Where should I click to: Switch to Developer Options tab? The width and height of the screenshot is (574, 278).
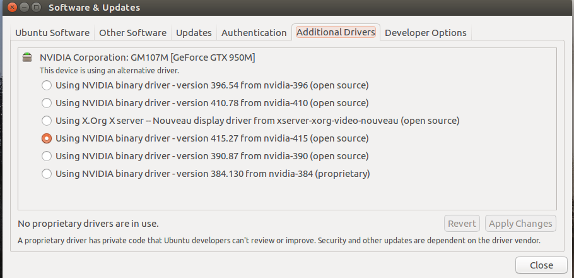pos(425,33)
